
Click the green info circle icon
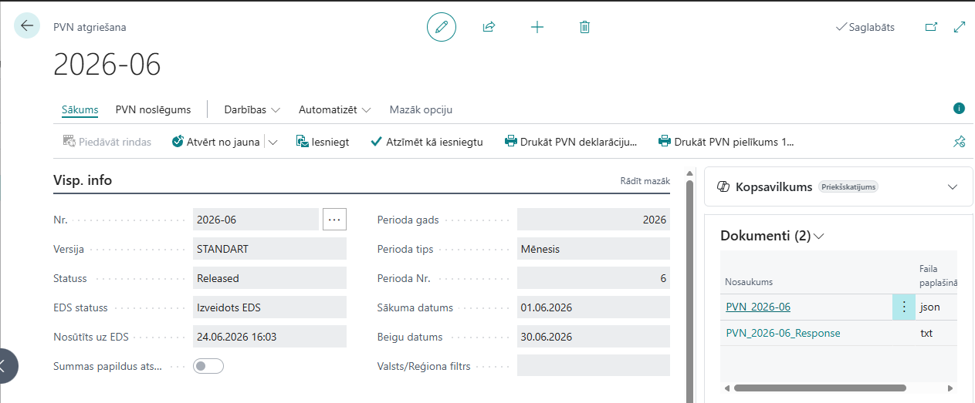960,109
